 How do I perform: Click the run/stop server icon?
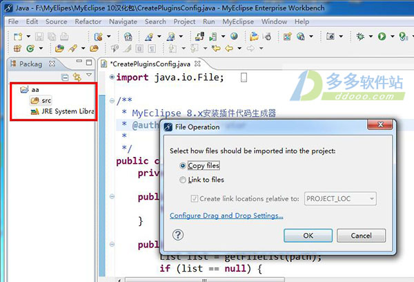pyautogui.click(x=213, y=37)
